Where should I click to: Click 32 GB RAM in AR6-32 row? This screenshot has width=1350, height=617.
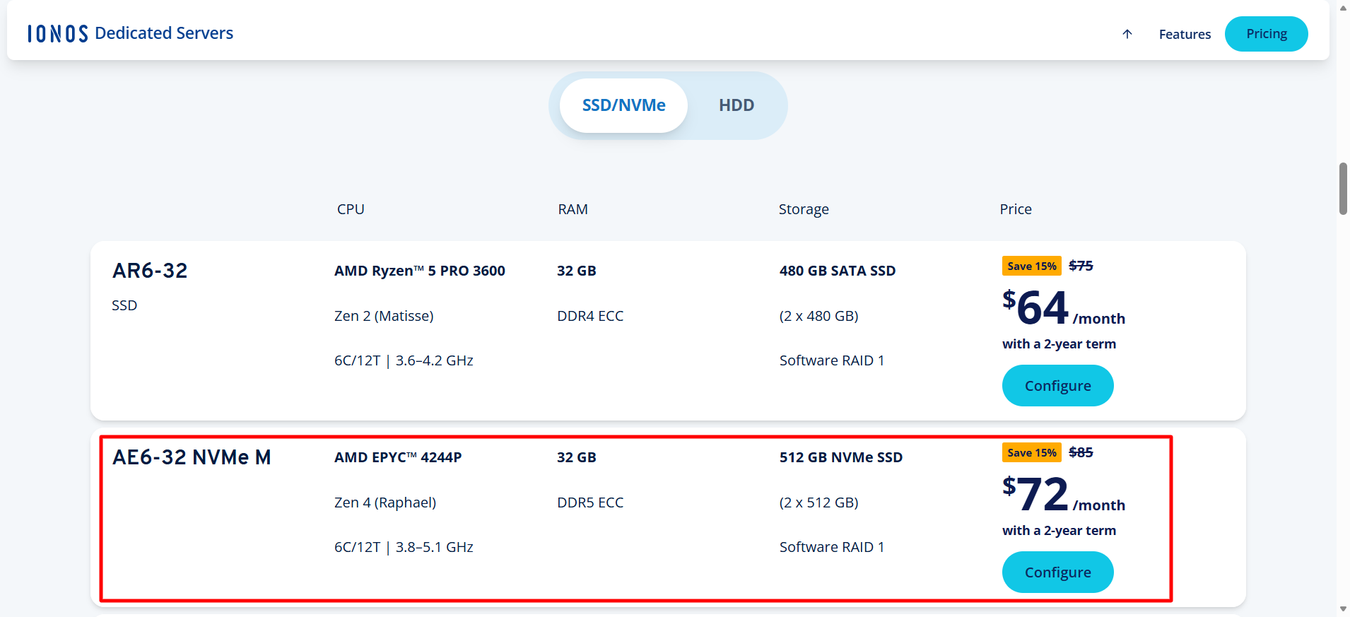point(577,271)
